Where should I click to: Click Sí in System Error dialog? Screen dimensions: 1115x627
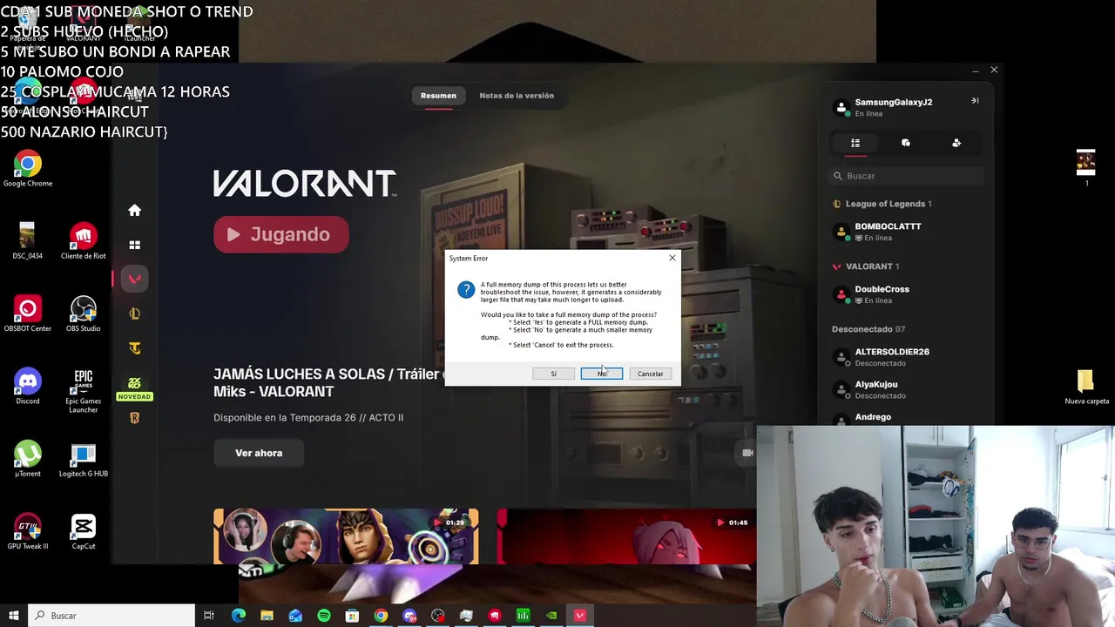pyautogui.click(x=553, y=374)
